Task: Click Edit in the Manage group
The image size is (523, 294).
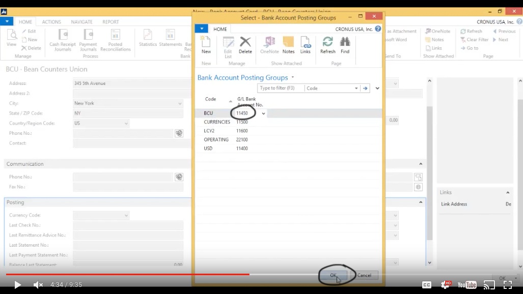Action: (29, 31)
